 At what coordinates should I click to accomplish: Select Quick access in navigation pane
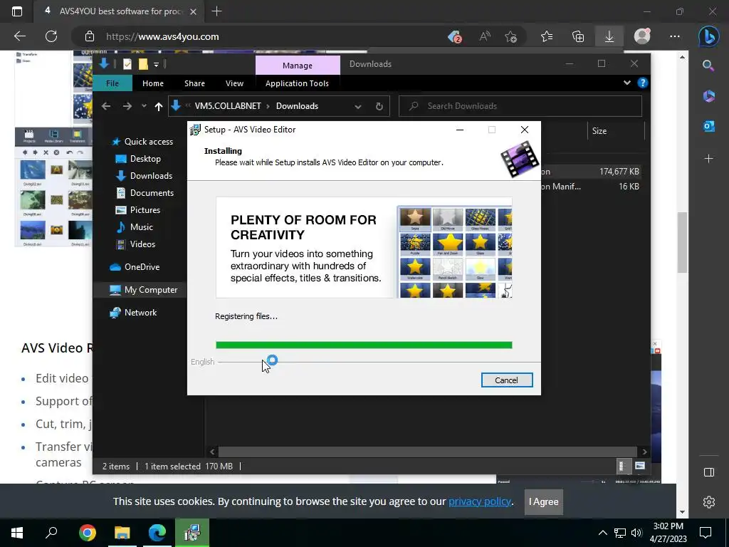click(148, 142)
